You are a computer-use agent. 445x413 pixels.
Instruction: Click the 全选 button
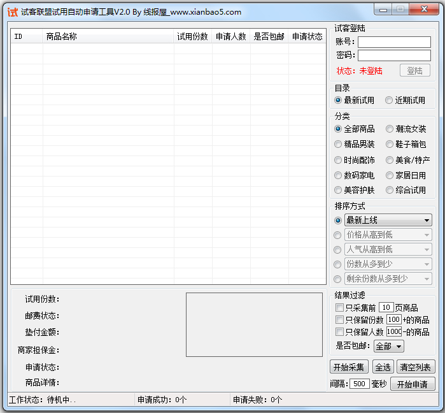[383, 367]
